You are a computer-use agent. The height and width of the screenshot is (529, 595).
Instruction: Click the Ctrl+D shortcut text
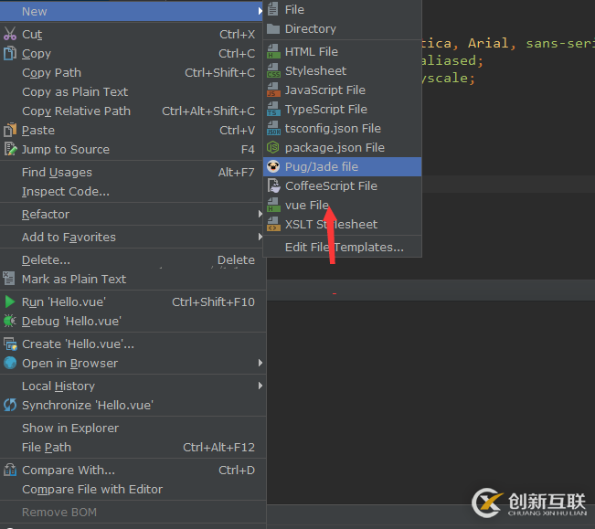[237, 470]
